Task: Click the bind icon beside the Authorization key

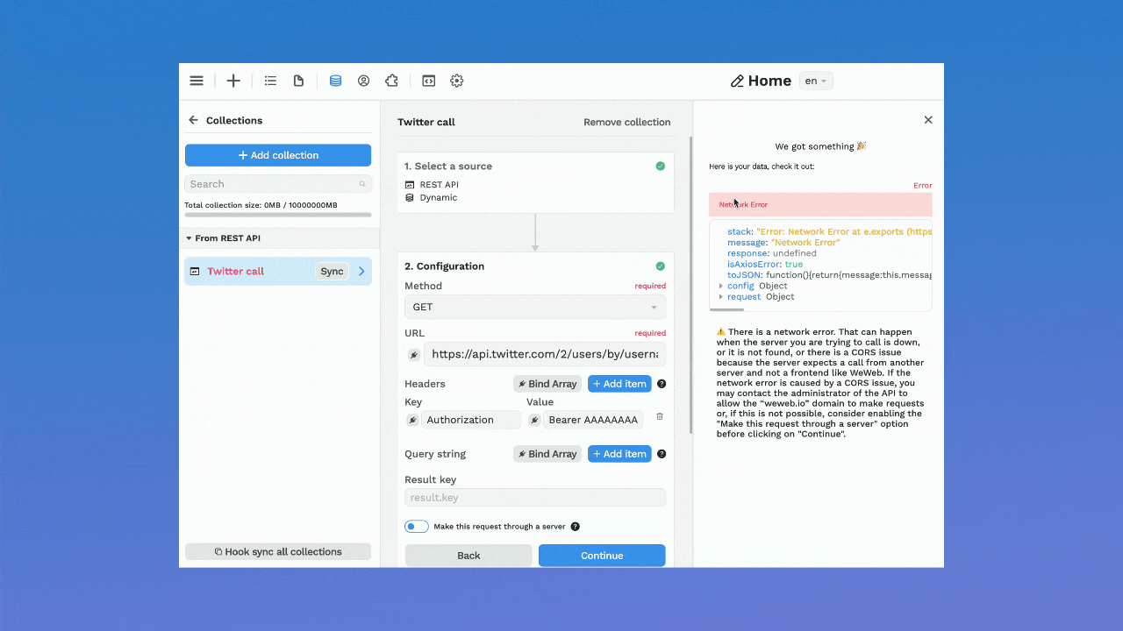Action: (413, 419)
